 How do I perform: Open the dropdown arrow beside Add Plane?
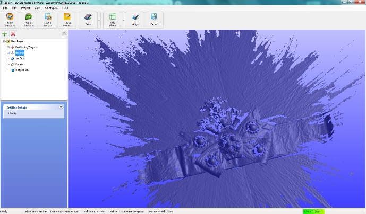pyautogui.click(x=124, y=20)
